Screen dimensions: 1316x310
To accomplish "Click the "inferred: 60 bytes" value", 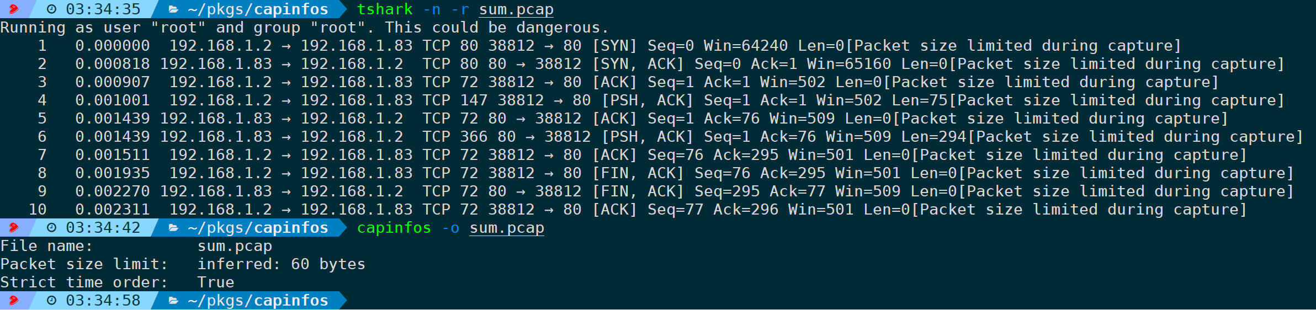I will point(282,264).
